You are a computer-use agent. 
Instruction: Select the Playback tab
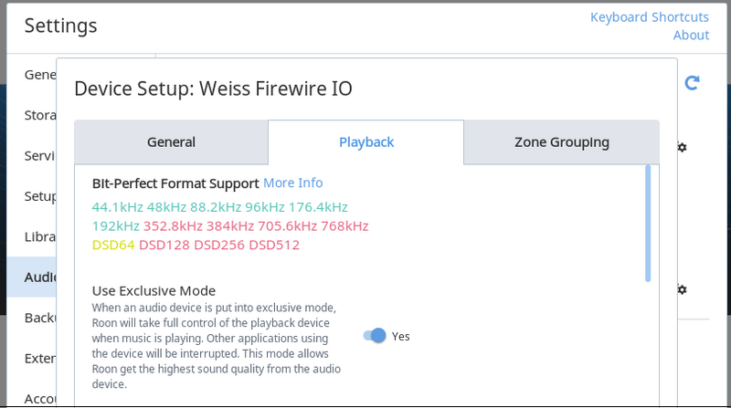tap(366, 141)
